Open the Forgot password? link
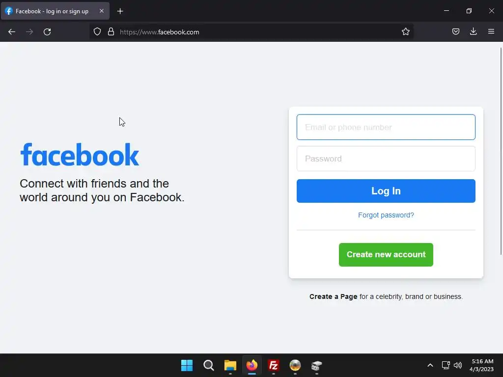This screenshot has height=377, width=503. point(386,215)
